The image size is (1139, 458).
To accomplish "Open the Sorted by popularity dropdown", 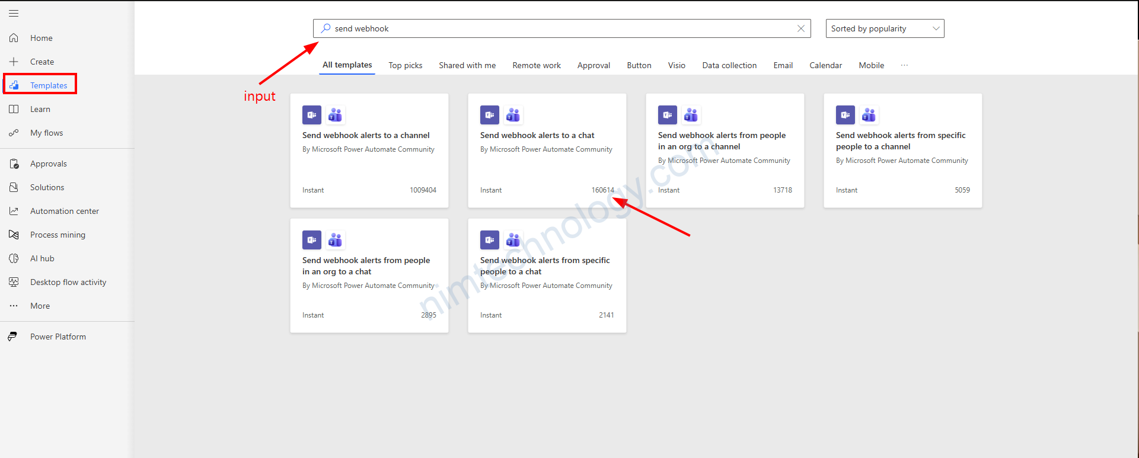I will (885, 28).
